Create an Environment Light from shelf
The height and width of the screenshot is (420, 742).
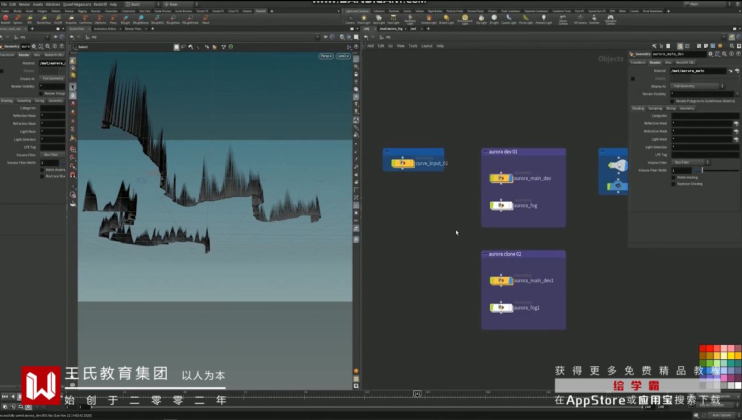pyautogui.click(x=465, y=20)
